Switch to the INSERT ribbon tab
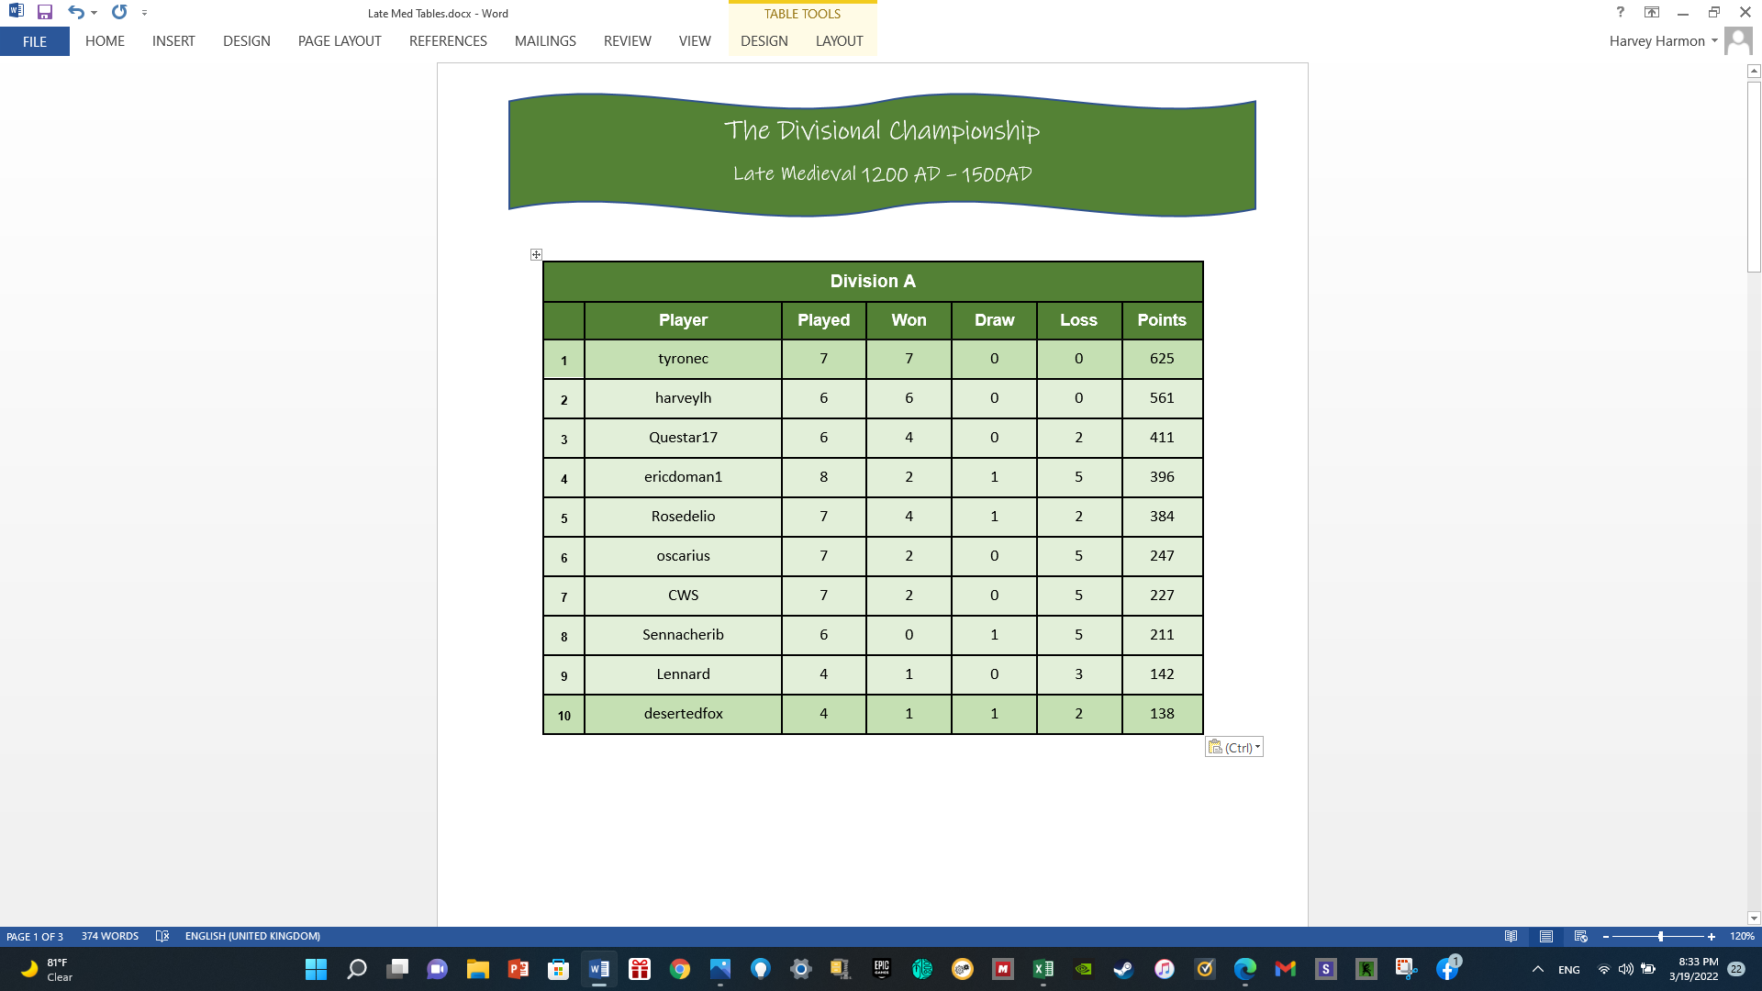The image size is (1762, 991). pyautogui.click(x=173, y=41)
